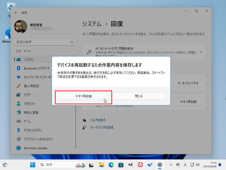Screen dimensions: 226x170
Task: Open Vivaldi browser from taskbar
Action: point(140,165)
